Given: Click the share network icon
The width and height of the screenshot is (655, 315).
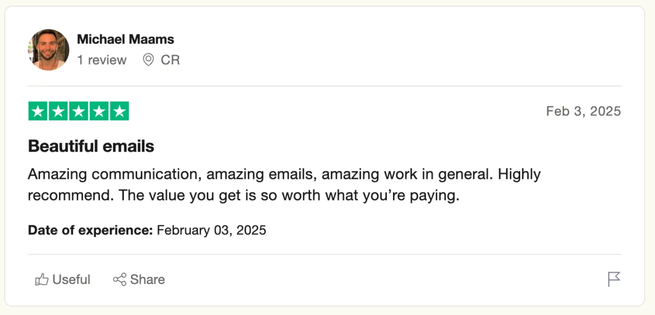Looking at the screenshot, I should (x=120, y=280).
